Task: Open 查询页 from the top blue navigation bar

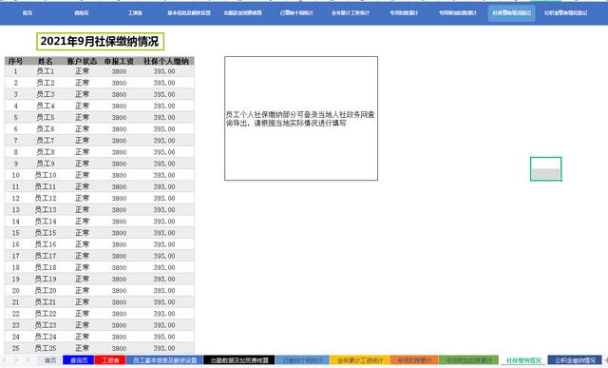Action: [x=82, y=12]
